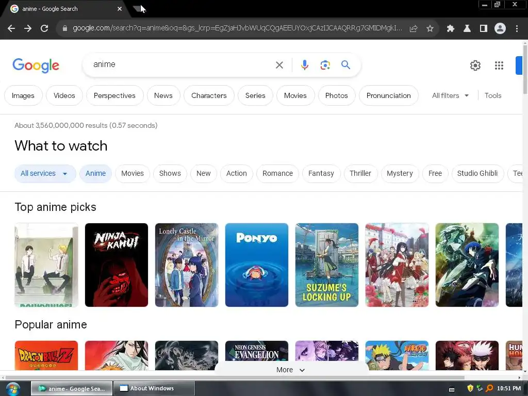Filter by the Free chip

pyautogui.click(x=435, y=174)
